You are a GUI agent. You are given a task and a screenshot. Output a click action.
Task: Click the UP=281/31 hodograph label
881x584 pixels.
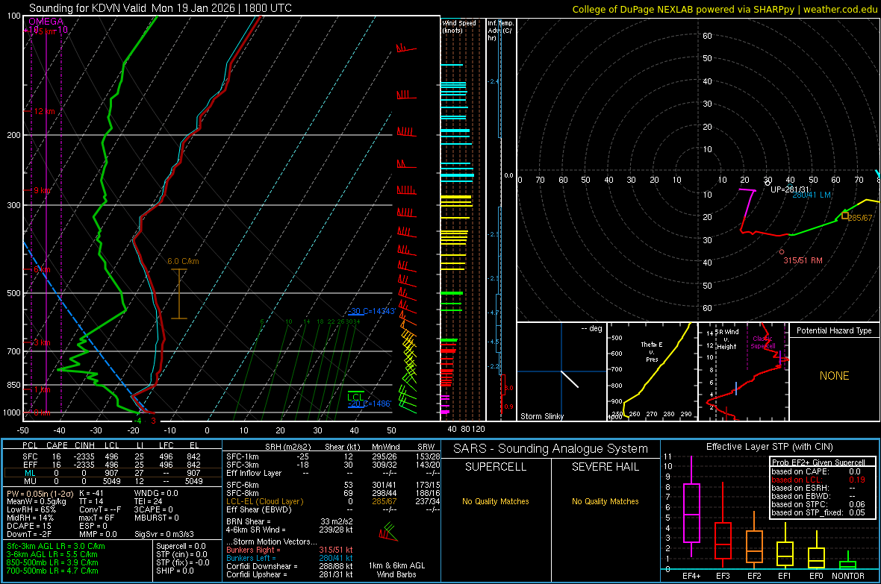(x=790, y=189)
